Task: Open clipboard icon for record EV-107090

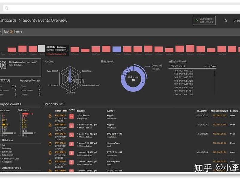Action: (50, 162)
